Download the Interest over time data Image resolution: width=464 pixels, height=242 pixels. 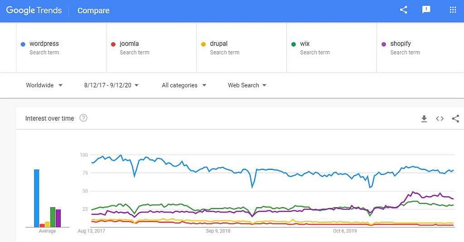[x=424, y=119]
